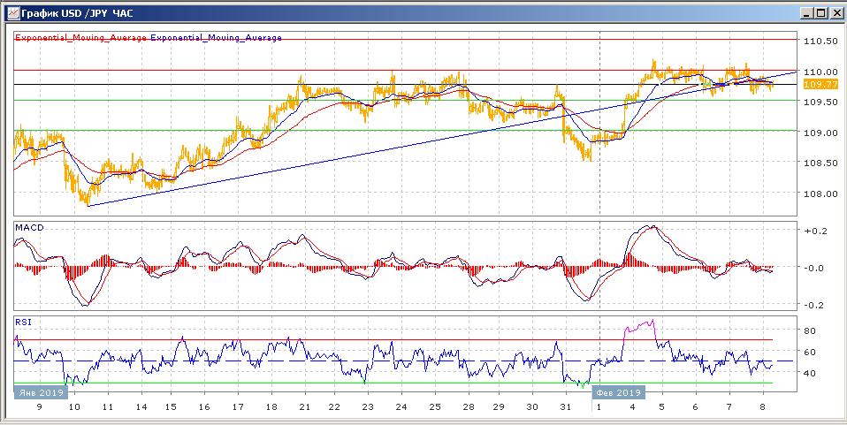Select date 15 on the time axis
The height and width of the screenshot is (425, 847).
pyautogui.click(x=170, y=407)
